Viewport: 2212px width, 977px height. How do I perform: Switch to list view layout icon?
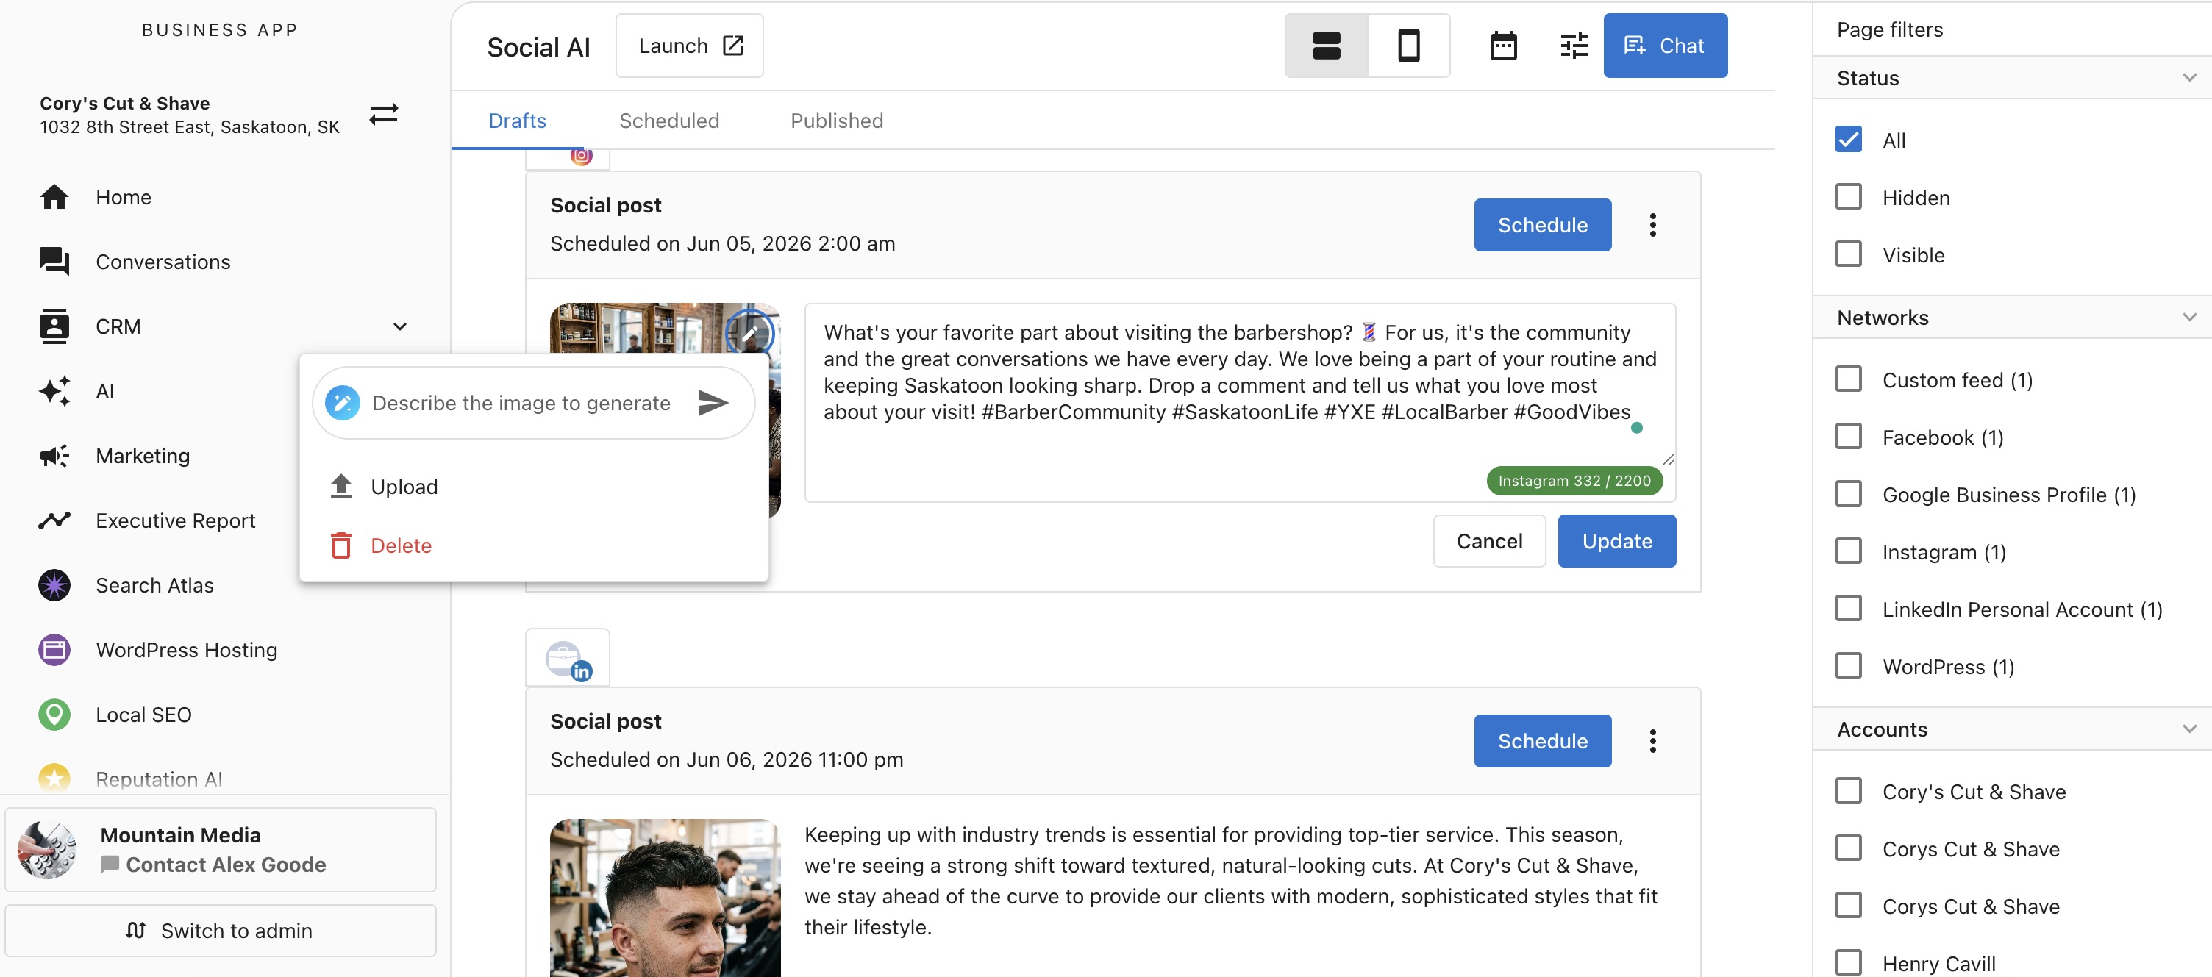1326,46
